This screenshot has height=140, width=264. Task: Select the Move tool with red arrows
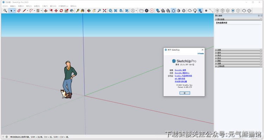pos(56,11)
